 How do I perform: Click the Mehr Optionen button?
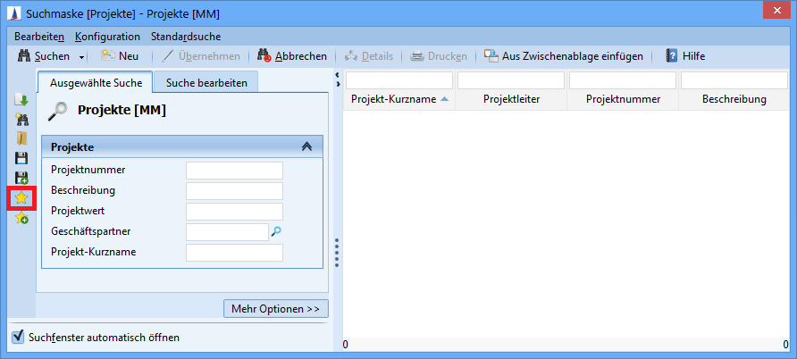coord(275,309)
